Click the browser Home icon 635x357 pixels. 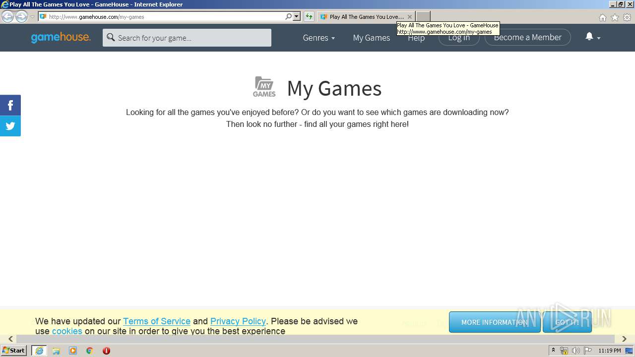602,17
